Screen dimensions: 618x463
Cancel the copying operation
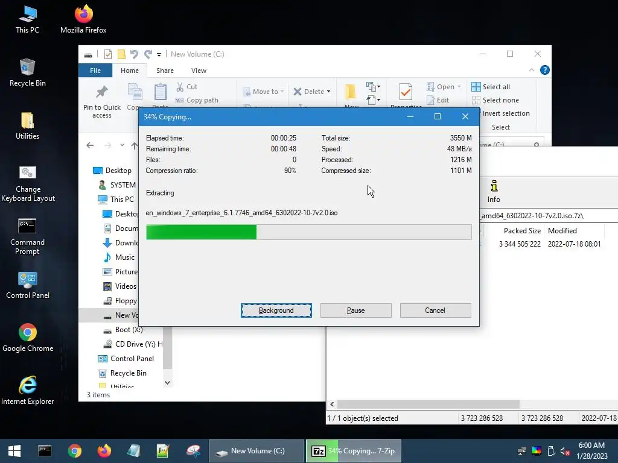[435, 310]
